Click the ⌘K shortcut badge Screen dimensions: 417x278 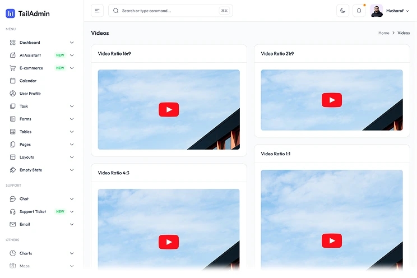tap(224, 11)
